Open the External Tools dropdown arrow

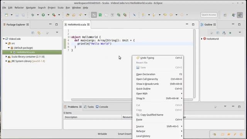pyautogui.click(x=59, y=15)
